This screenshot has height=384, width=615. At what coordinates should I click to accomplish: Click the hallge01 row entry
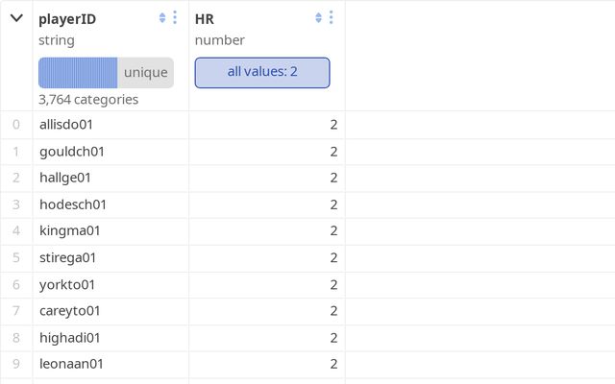pyautogui.click(x=65, y=178)
